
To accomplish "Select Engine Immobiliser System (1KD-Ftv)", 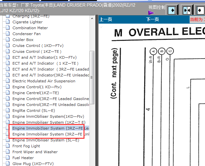I will tap(48, 116).
